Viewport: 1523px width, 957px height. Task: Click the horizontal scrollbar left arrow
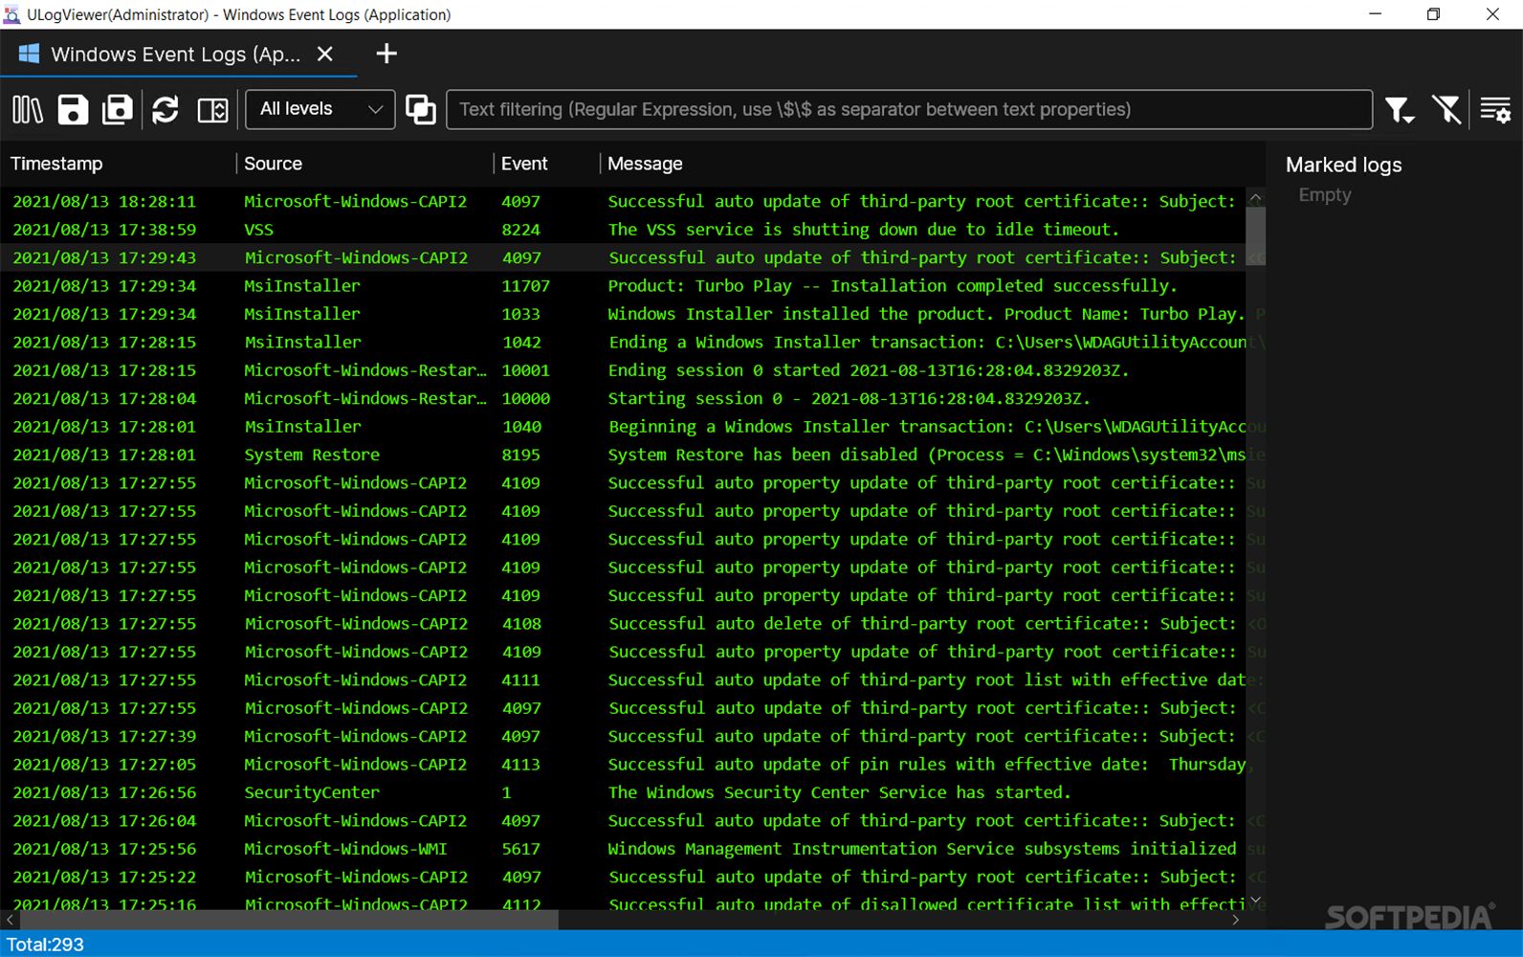(10, 920)
